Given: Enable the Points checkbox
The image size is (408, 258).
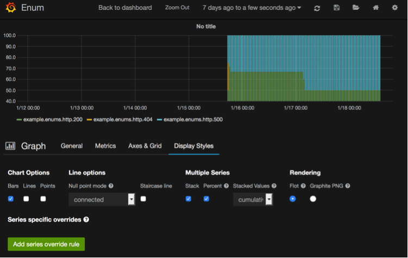Looking at the screenshot, I should (43, 199).
